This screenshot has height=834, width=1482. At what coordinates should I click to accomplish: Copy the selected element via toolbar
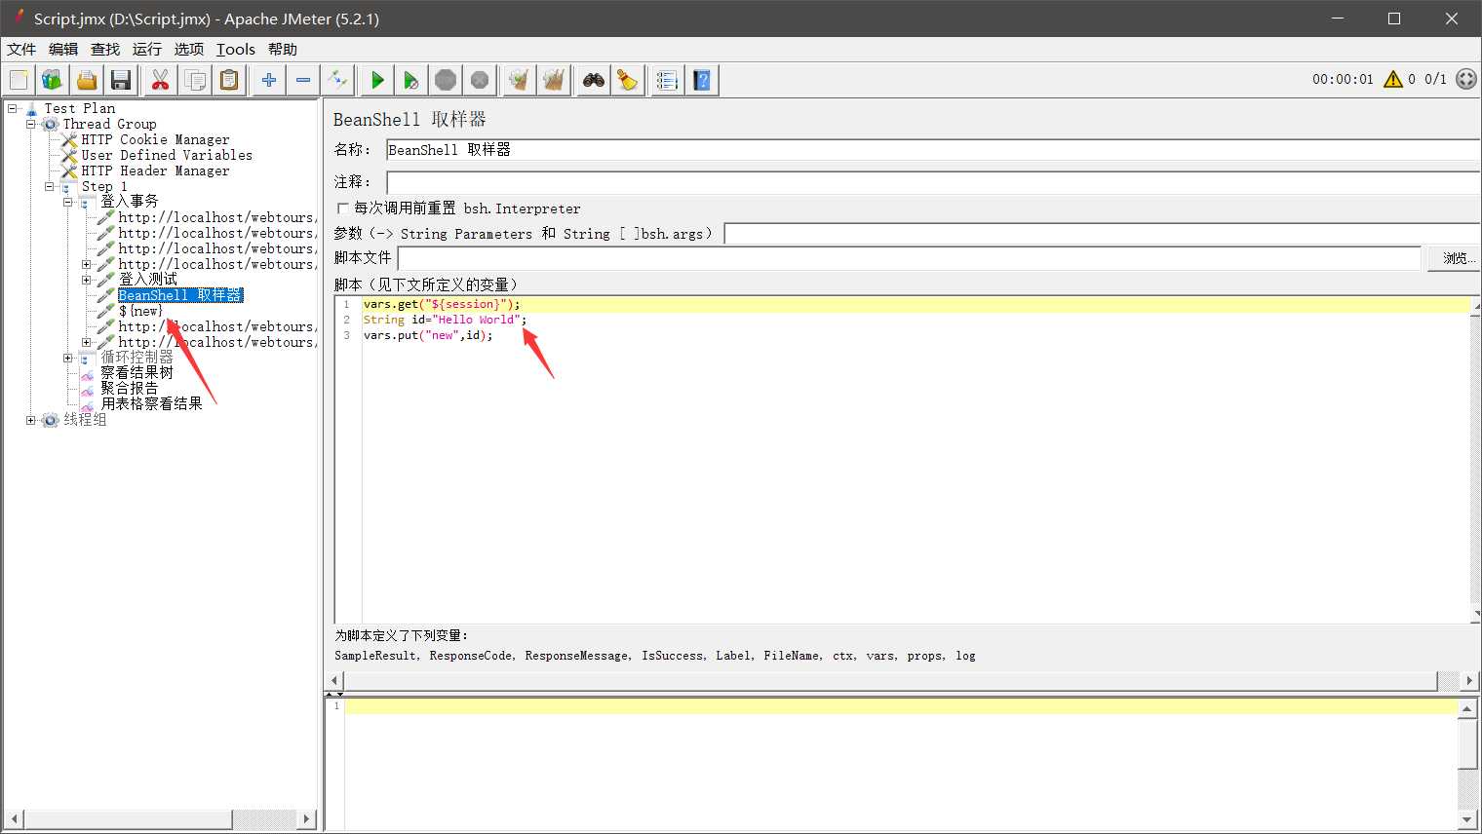pos(195,80)
